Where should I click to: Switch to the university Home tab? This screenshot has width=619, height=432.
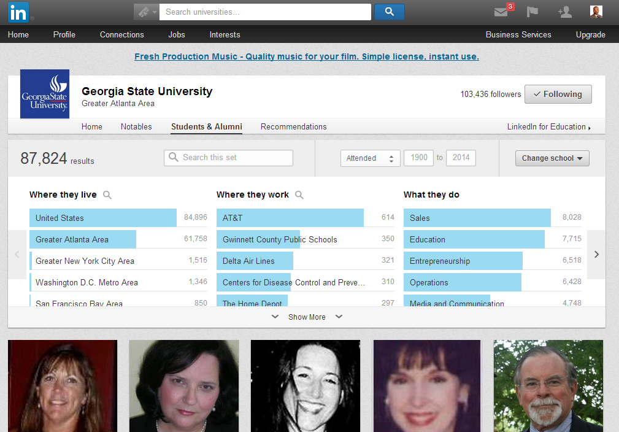click(92, 127)
